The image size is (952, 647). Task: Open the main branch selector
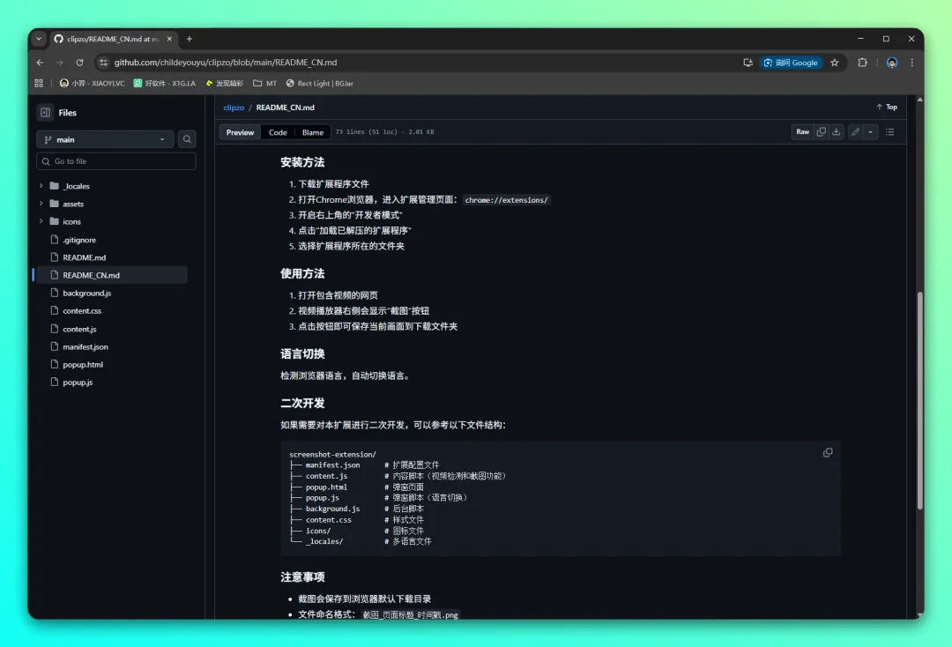coord(105,139)
